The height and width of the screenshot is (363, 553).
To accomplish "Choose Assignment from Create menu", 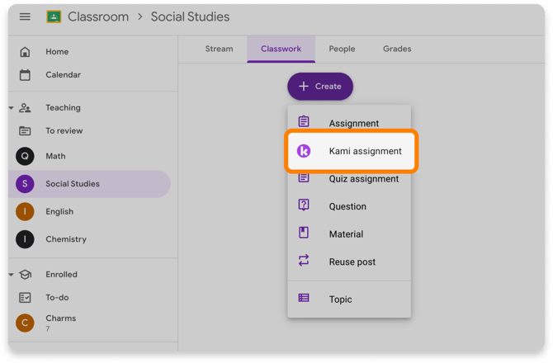I will click(349, 120).
